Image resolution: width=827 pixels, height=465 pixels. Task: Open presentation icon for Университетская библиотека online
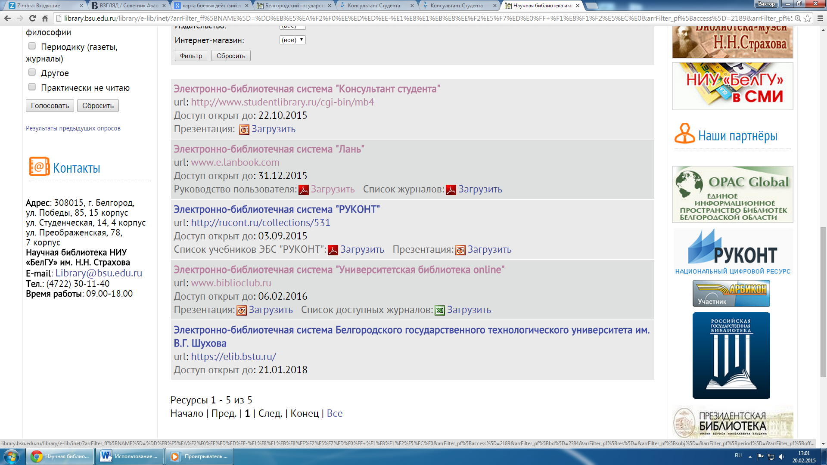pos(242,310)
